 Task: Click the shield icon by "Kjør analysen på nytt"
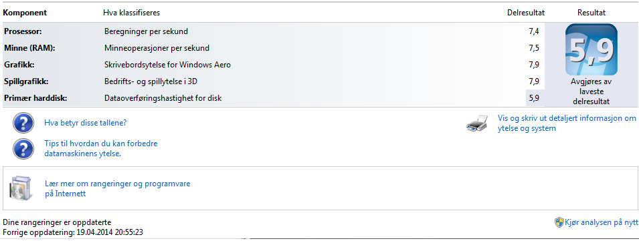click(559, 222)
